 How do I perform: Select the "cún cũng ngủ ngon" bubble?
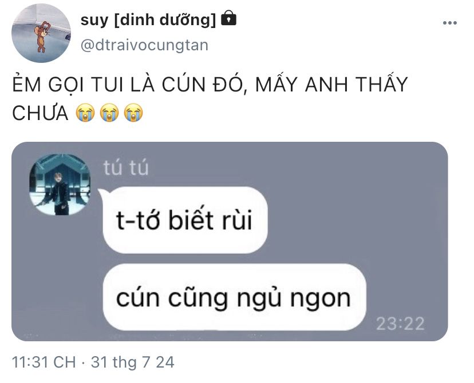coord(234,297)
